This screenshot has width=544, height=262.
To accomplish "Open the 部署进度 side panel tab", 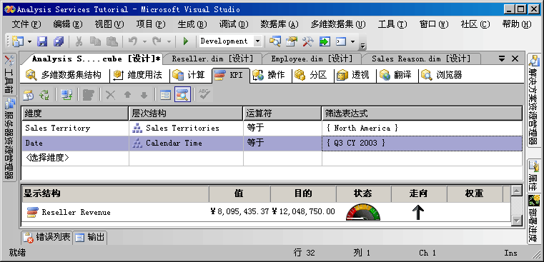I will pos(533,219).
